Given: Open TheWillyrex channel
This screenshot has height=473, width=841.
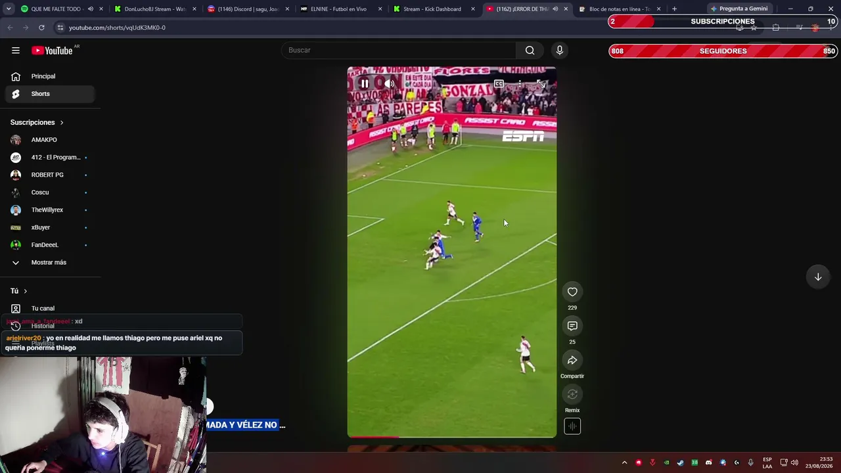Looking at the screenshot, I should tap(50, 210).
